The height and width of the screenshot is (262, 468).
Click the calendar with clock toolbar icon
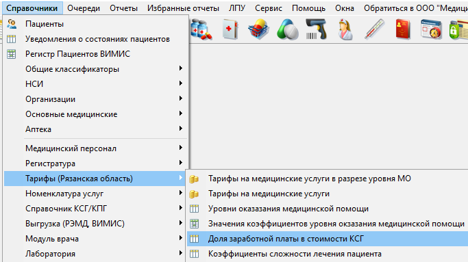pyautogui.click(x=431, y=29)
